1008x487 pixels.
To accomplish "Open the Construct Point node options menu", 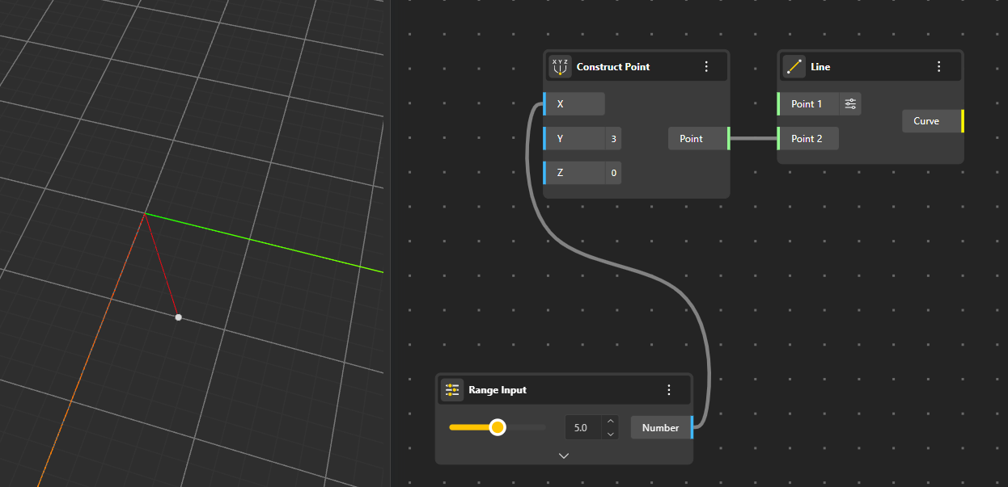I will pos(706,67).
